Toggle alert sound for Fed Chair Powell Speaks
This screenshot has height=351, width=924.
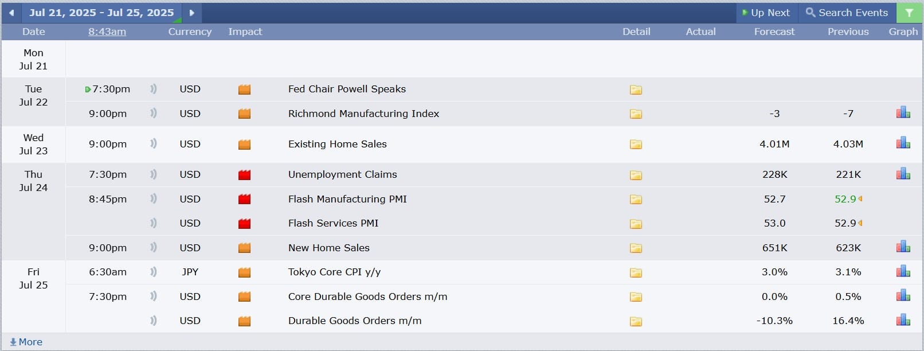click(153, 89)
